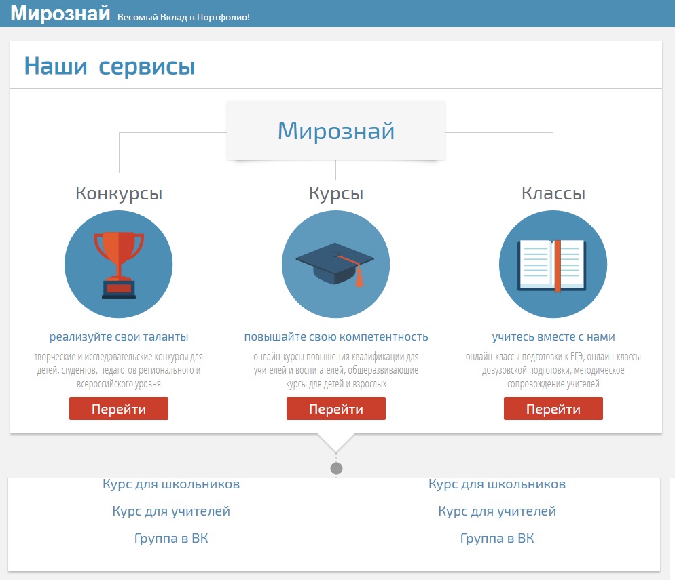Go to Классы via its Перейти button
The width and height of the screenshot is (675, 580).
click(553, 408)
